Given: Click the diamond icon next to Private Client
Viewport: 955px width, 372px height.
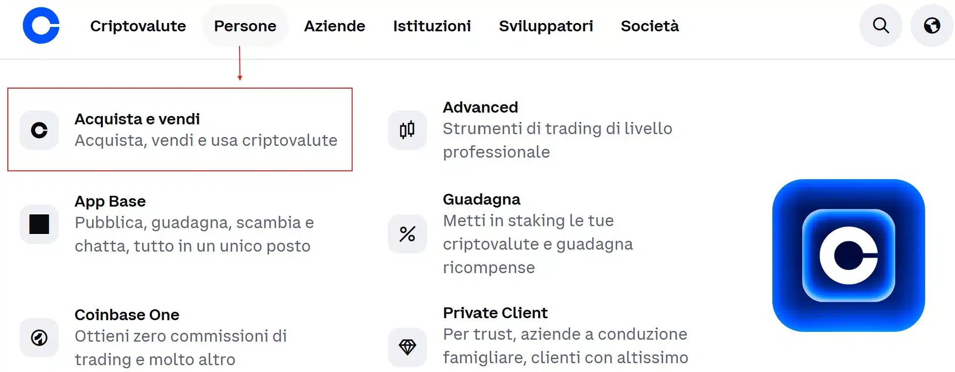Looking at the screenshot, I should [x=407, y=347].
